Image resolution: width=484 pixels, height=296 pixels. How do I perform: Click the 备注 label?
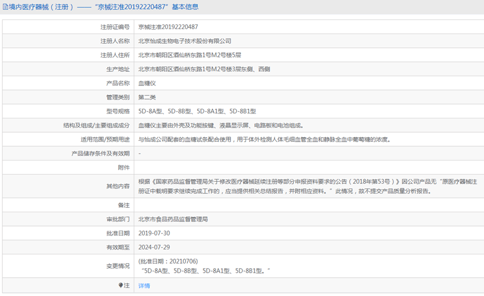pyautogui.click(x=124, y=205)
